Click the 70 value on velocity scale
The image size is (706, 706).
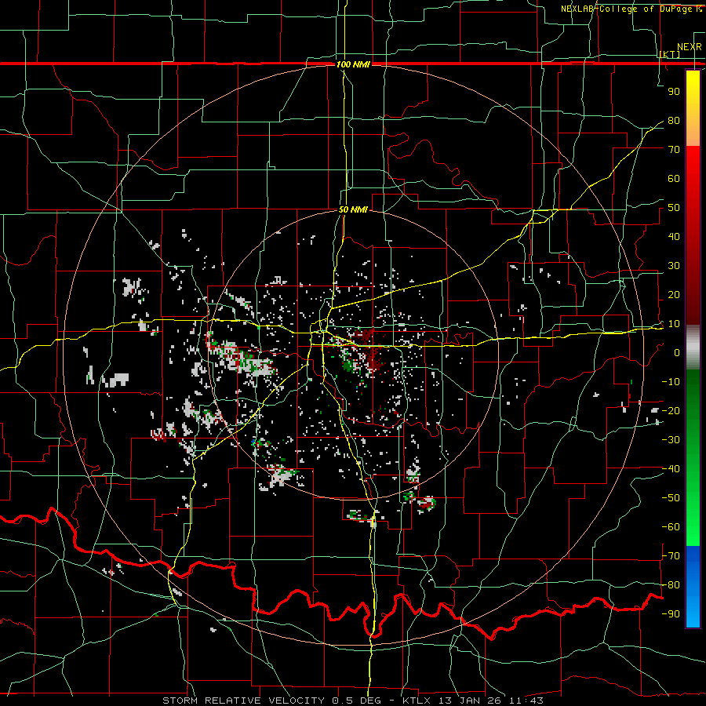point(674,150)
